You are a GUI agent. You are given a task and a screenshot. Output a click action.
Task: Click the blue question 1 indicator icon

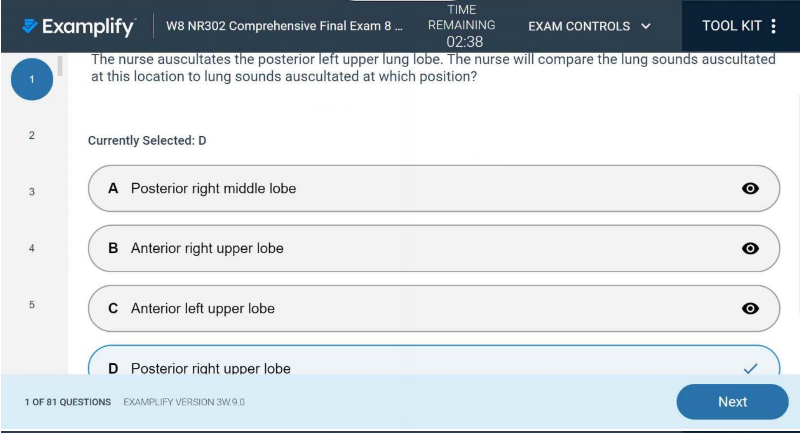[x=32, y=78]
